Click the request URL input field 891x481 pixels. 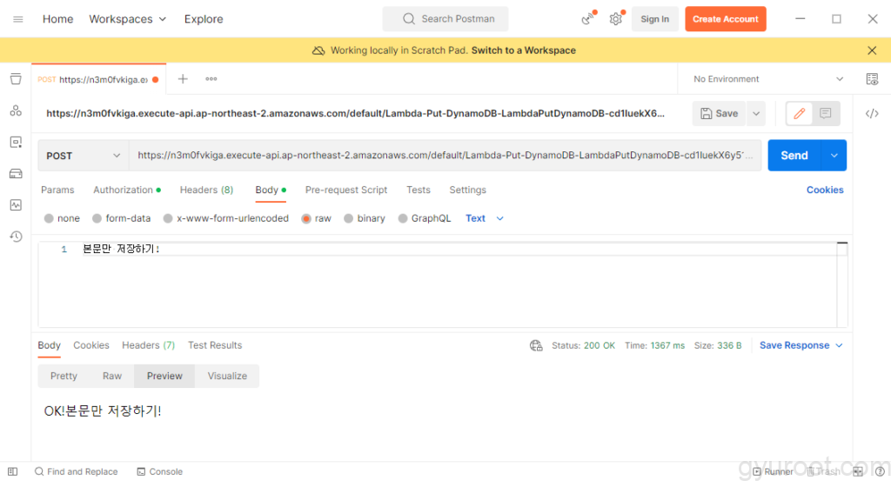444,156
